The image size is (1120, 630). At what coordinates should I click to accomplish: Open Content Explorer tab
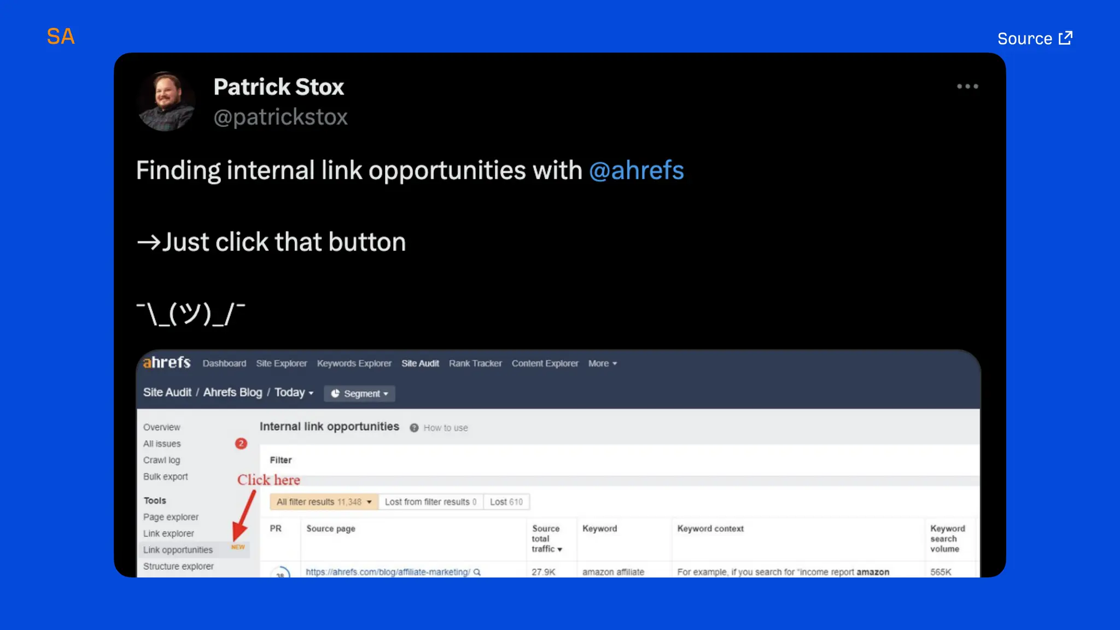(x=545, y=363)
